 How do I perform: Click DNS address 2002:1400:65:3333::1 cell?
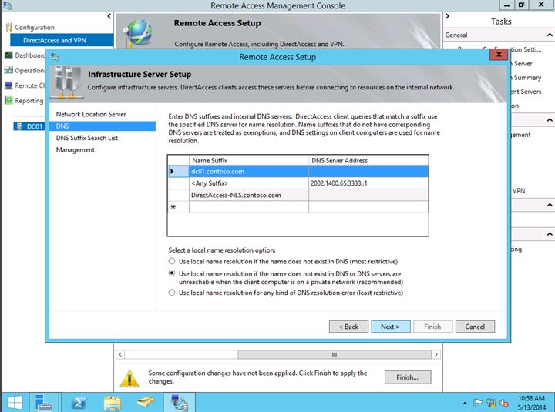368,183
